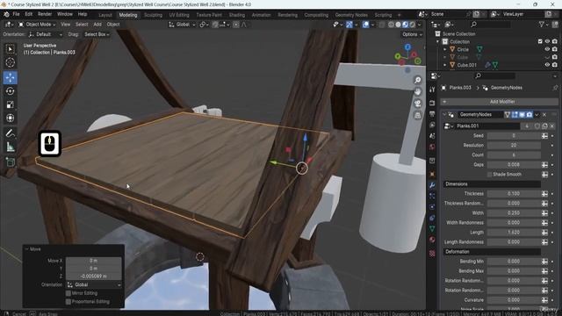Select solid viewport shading

398,25
